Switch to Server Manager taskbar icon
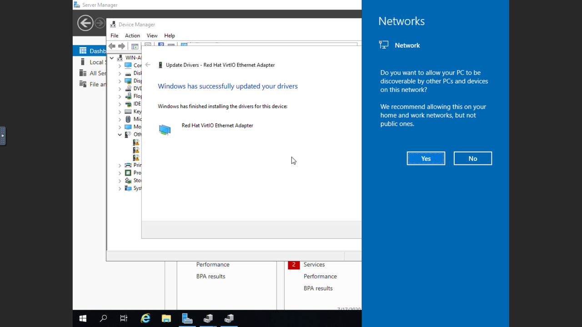 click(x=187, y=318)
